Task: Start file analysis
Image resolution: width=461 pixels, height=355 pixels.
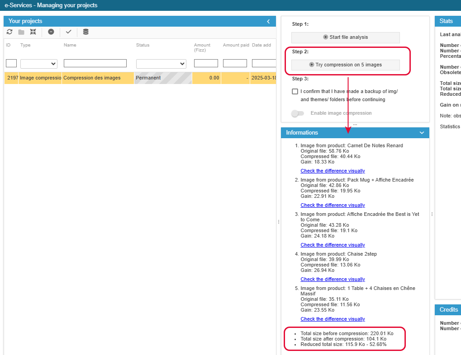Action: [x=346, y=37]
